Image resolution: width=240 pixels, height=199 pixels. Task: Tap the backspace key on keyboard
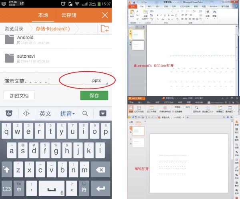pyautogui.click(x=100, y=169)
